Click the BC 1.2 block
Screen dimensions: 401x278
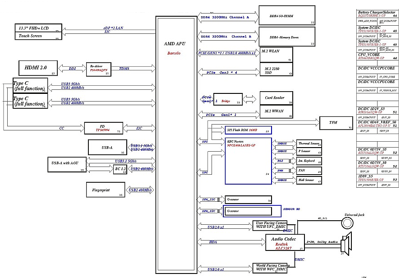[120, 169]
